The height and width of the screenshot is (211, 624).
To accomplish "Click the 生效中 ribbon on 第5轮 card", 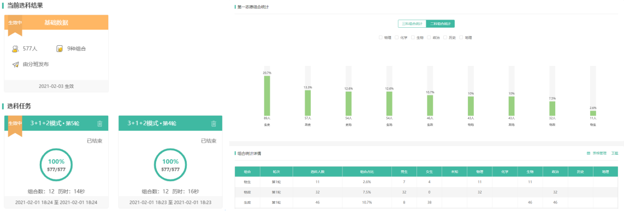I will coord(15,126).
